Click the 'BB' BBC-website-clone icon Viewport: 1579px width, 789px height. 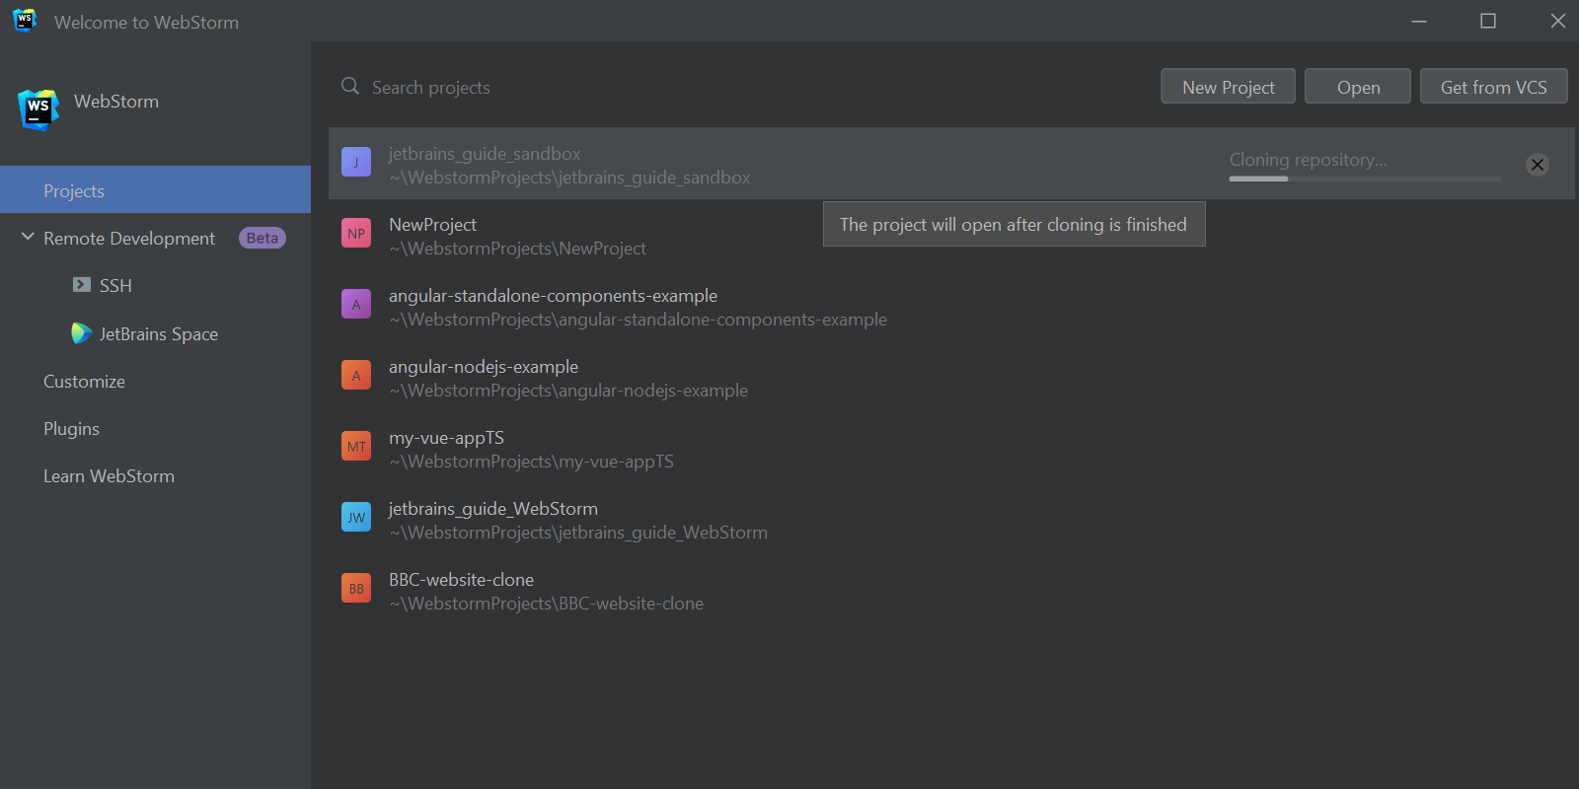(x=356, y=588)
